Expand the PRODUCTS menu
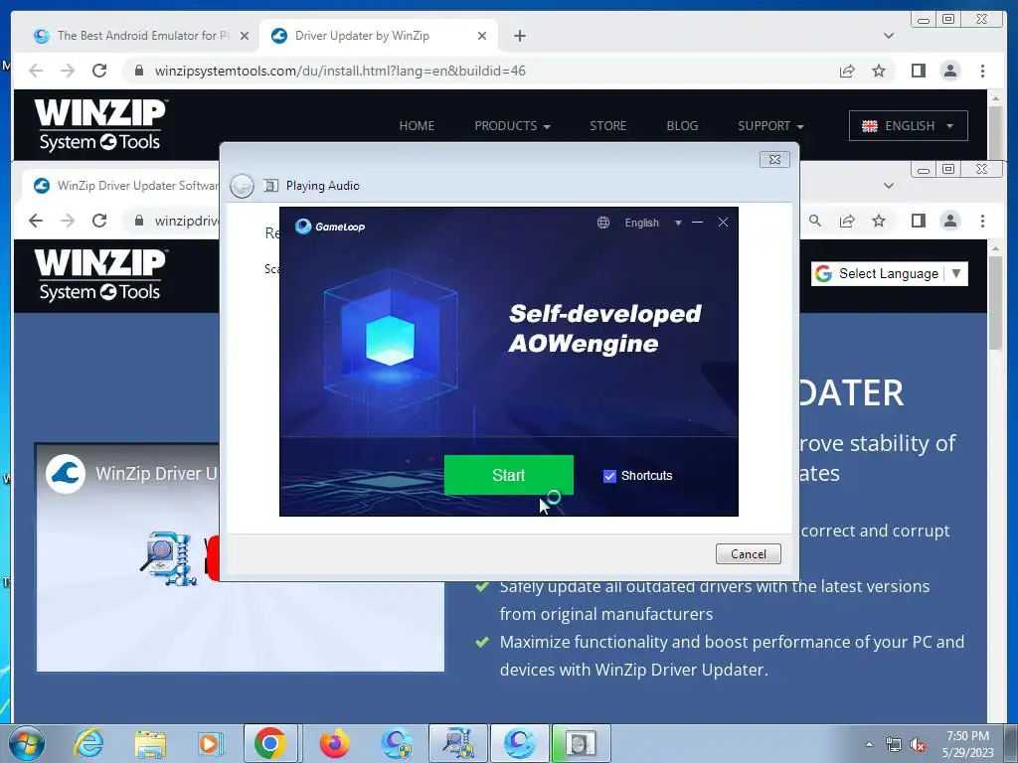This screenshot has height=763, width=1018. tap(512, 126)
